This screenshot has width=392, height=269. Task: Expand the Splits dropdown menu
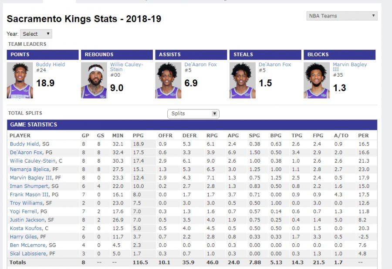click(193, 114)
